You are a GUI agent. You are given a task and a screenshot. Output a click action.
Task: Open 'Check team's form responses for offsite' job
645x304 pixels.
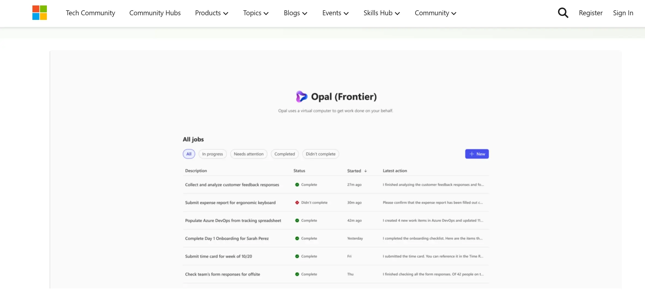(x=223, y=275)
